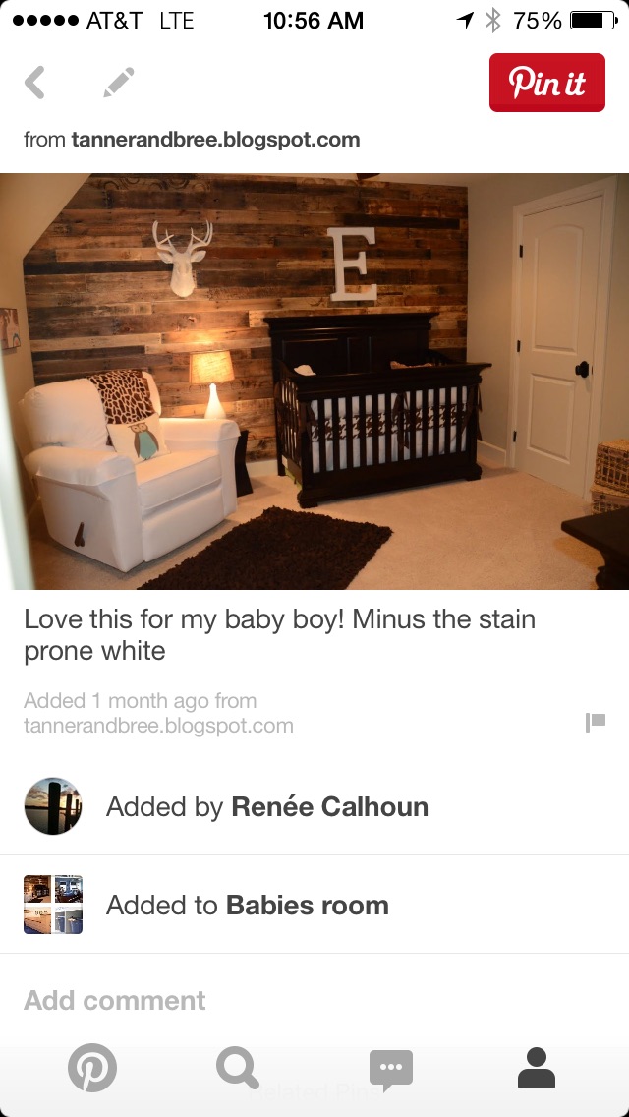Viewport: 629px width, 1117px height.
Task: Open the messages speech bubble tab
Action: pyautogui.click(x=391, y=1070)
